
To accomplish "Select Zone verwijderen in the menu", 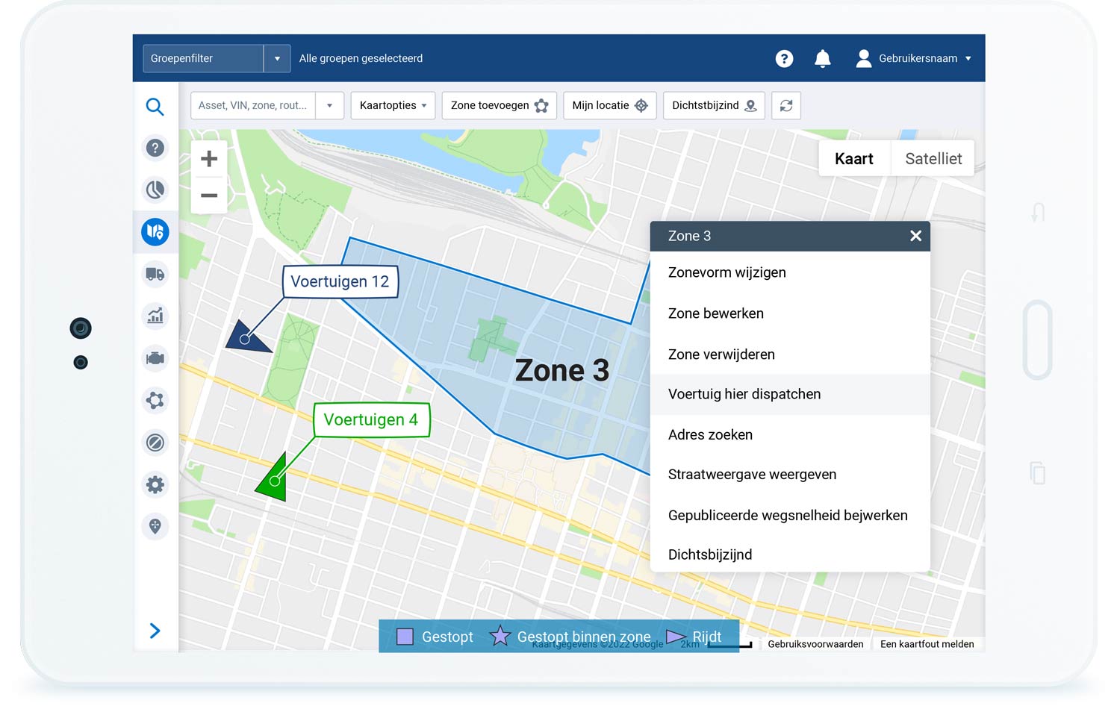I will [790, 354].
